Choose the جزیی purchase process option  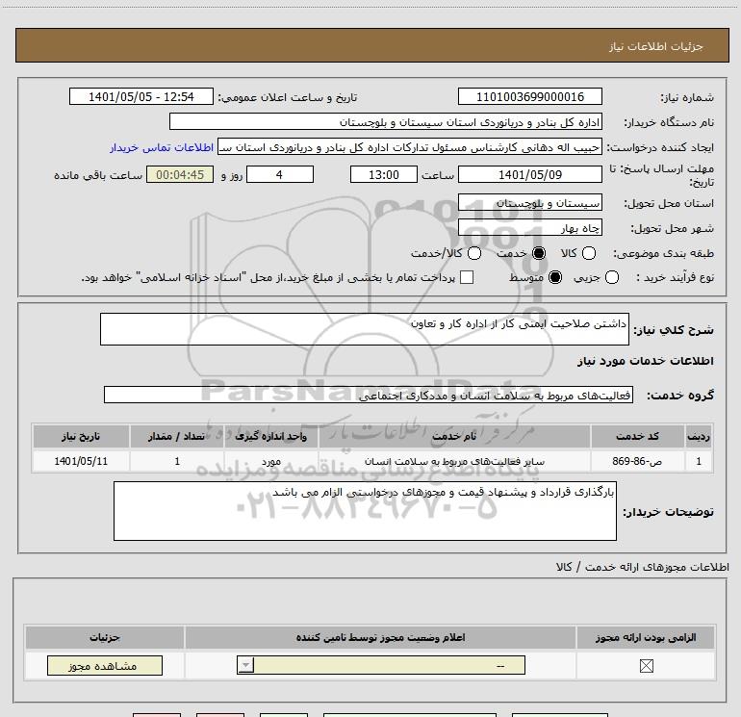point(612,277)
